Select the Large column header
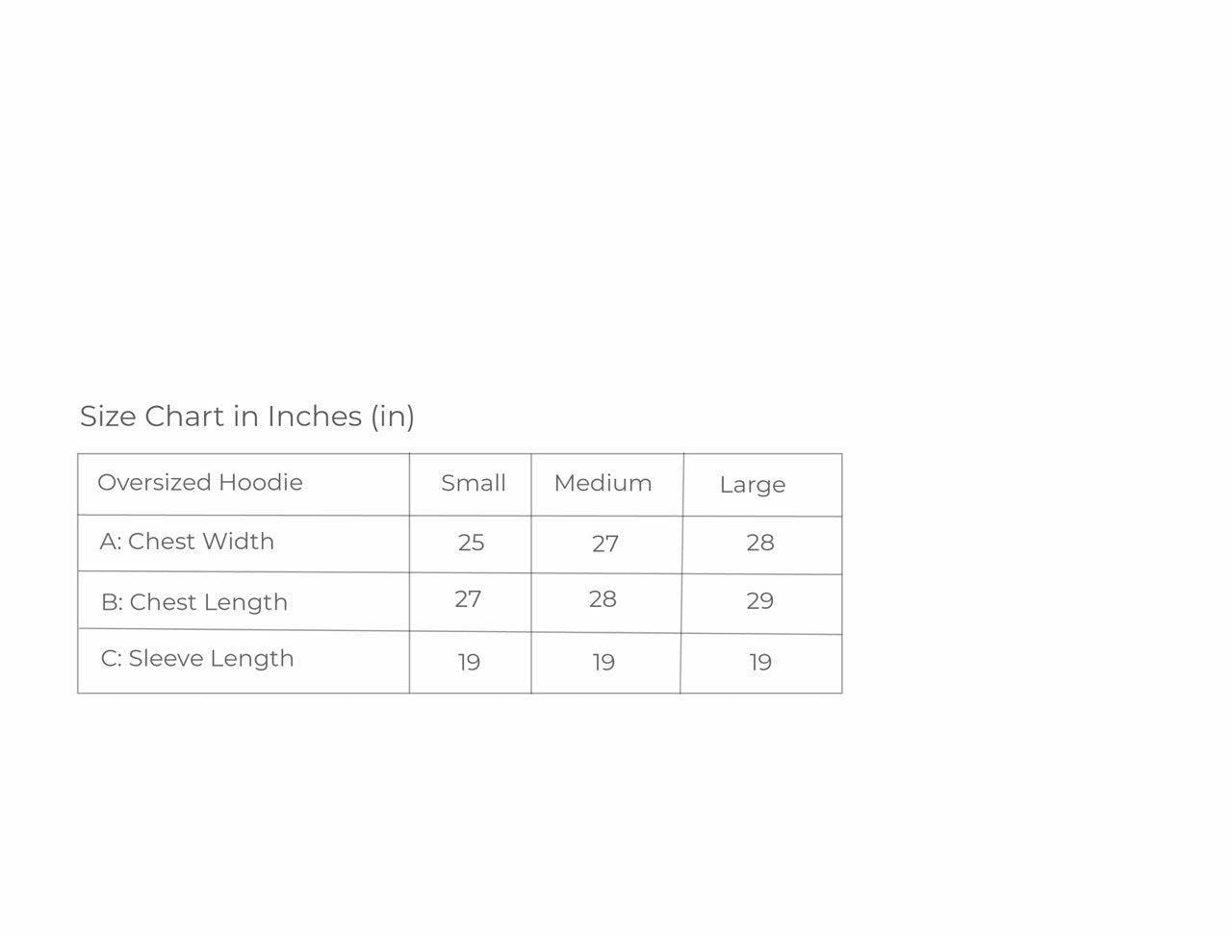Image resolution: width=1232 pixels, height=936 pixels. coord(762,485)
